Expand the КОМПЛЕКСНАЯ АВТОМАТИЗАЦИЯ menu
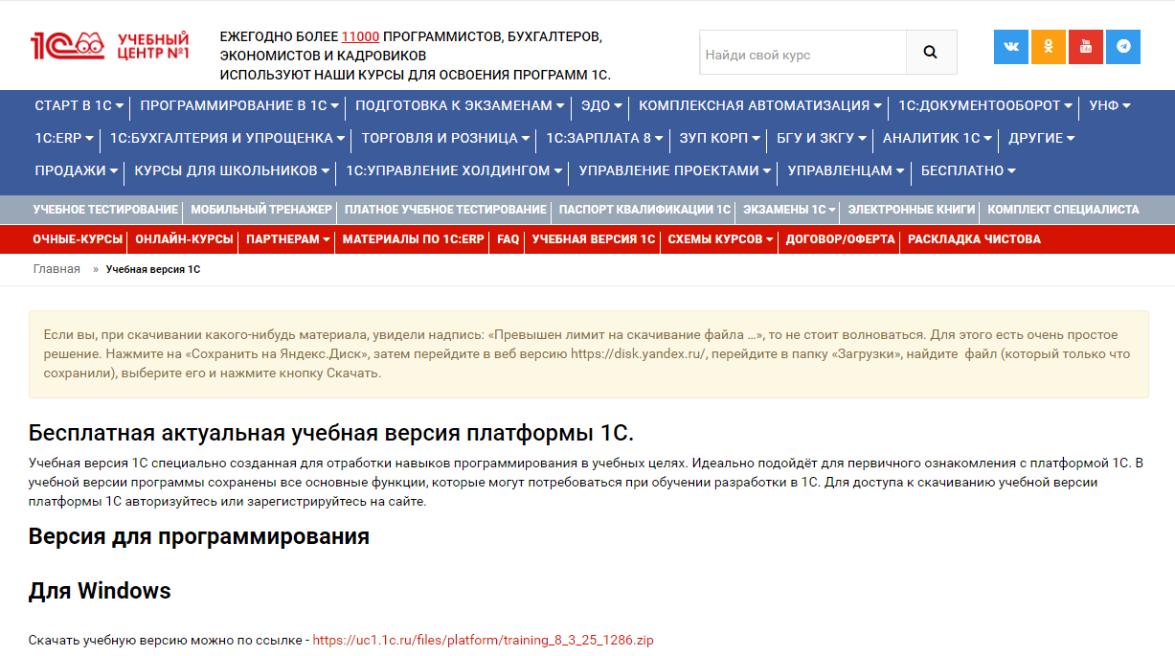 pyautogui.click(x=761, y=105)
